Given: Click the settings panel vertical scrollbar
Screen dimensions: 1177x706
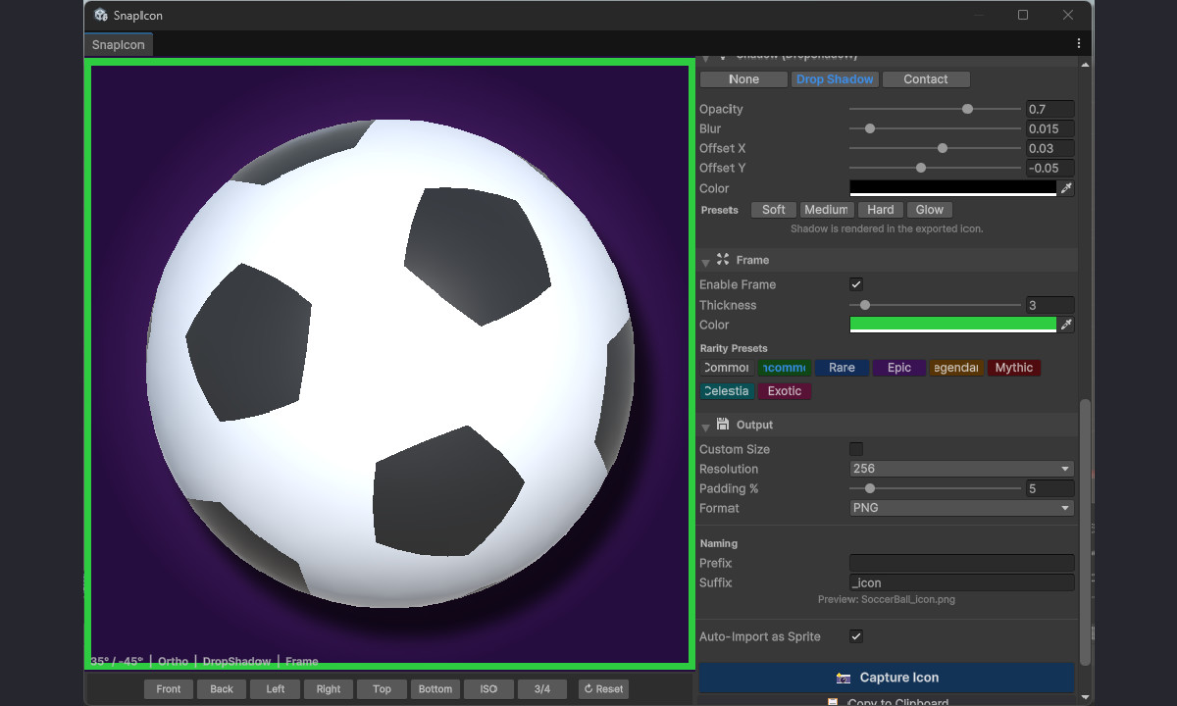Looking at the screenshot, I should pyautogui.click(x=1084, y=532).
